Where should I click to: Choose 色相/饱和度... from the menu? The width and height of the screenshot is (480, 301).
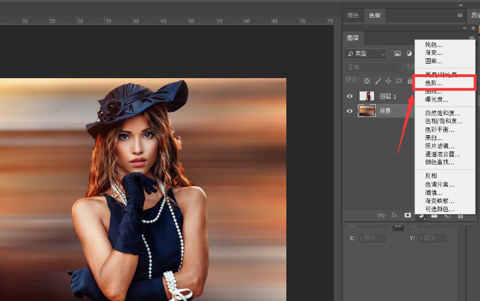tap(443, 121)
